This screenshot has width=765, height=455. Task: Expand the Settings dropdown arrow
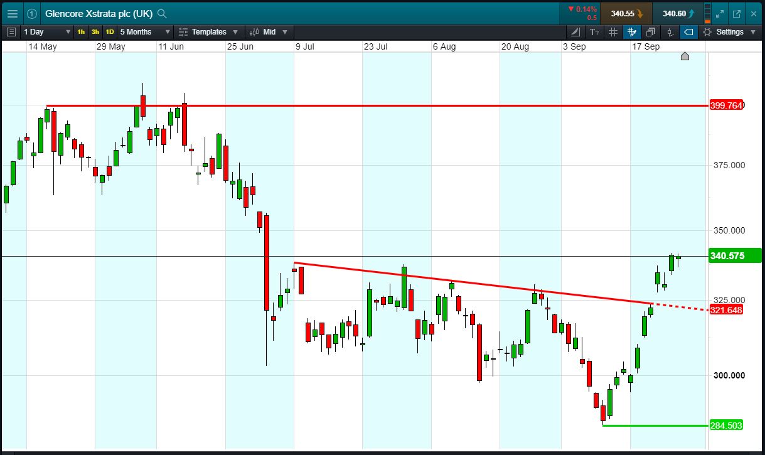point(753,32)
